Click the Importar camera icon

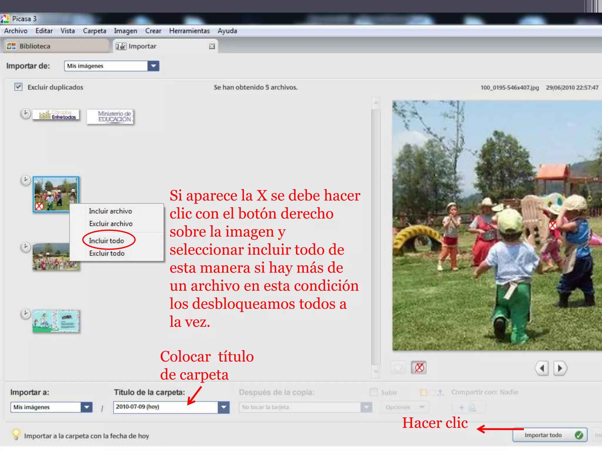coord(121,46)
